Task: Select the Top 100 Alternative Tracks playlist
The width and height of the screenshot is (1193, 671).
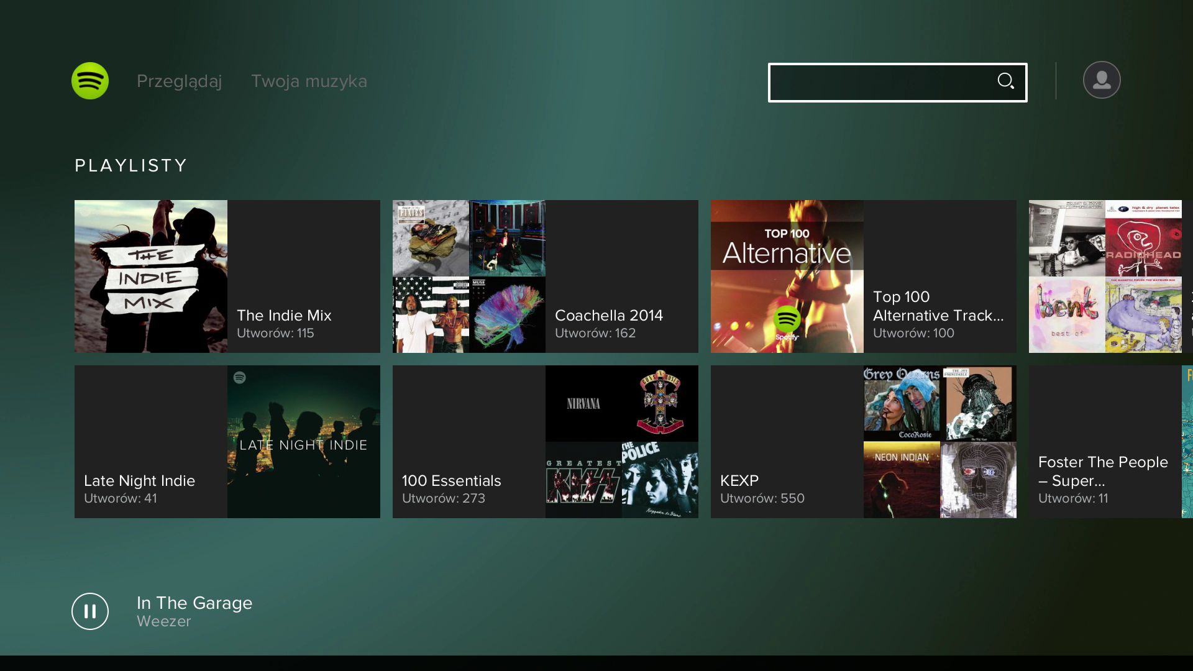Action: [938, 306]
